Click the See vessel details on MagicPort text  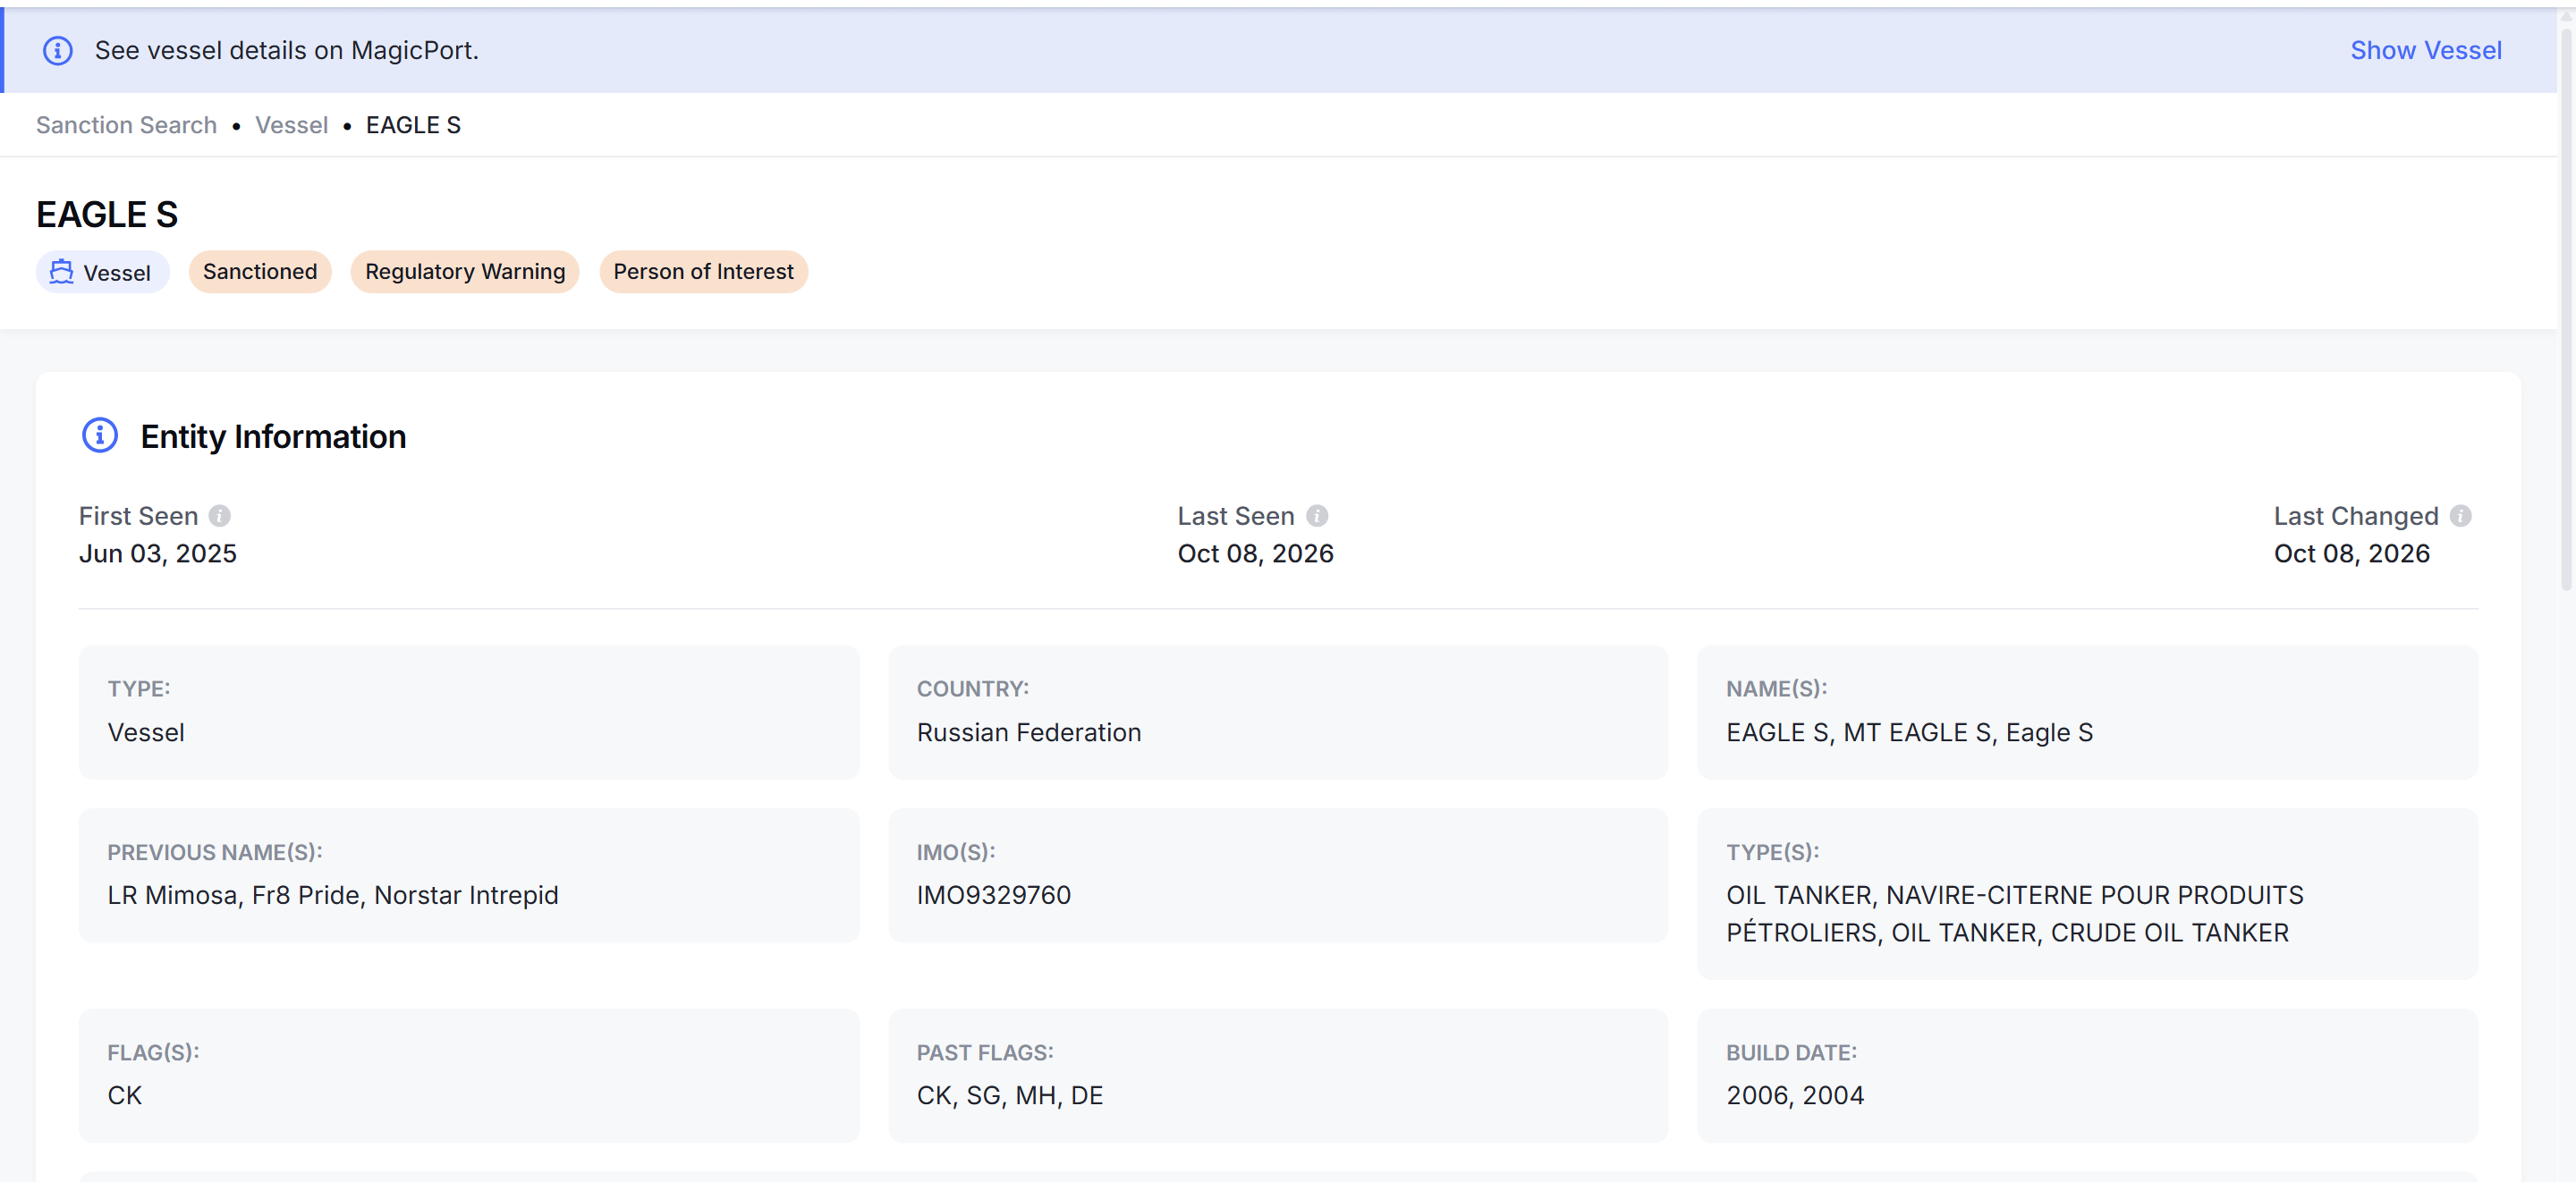[x=287, y=50]
